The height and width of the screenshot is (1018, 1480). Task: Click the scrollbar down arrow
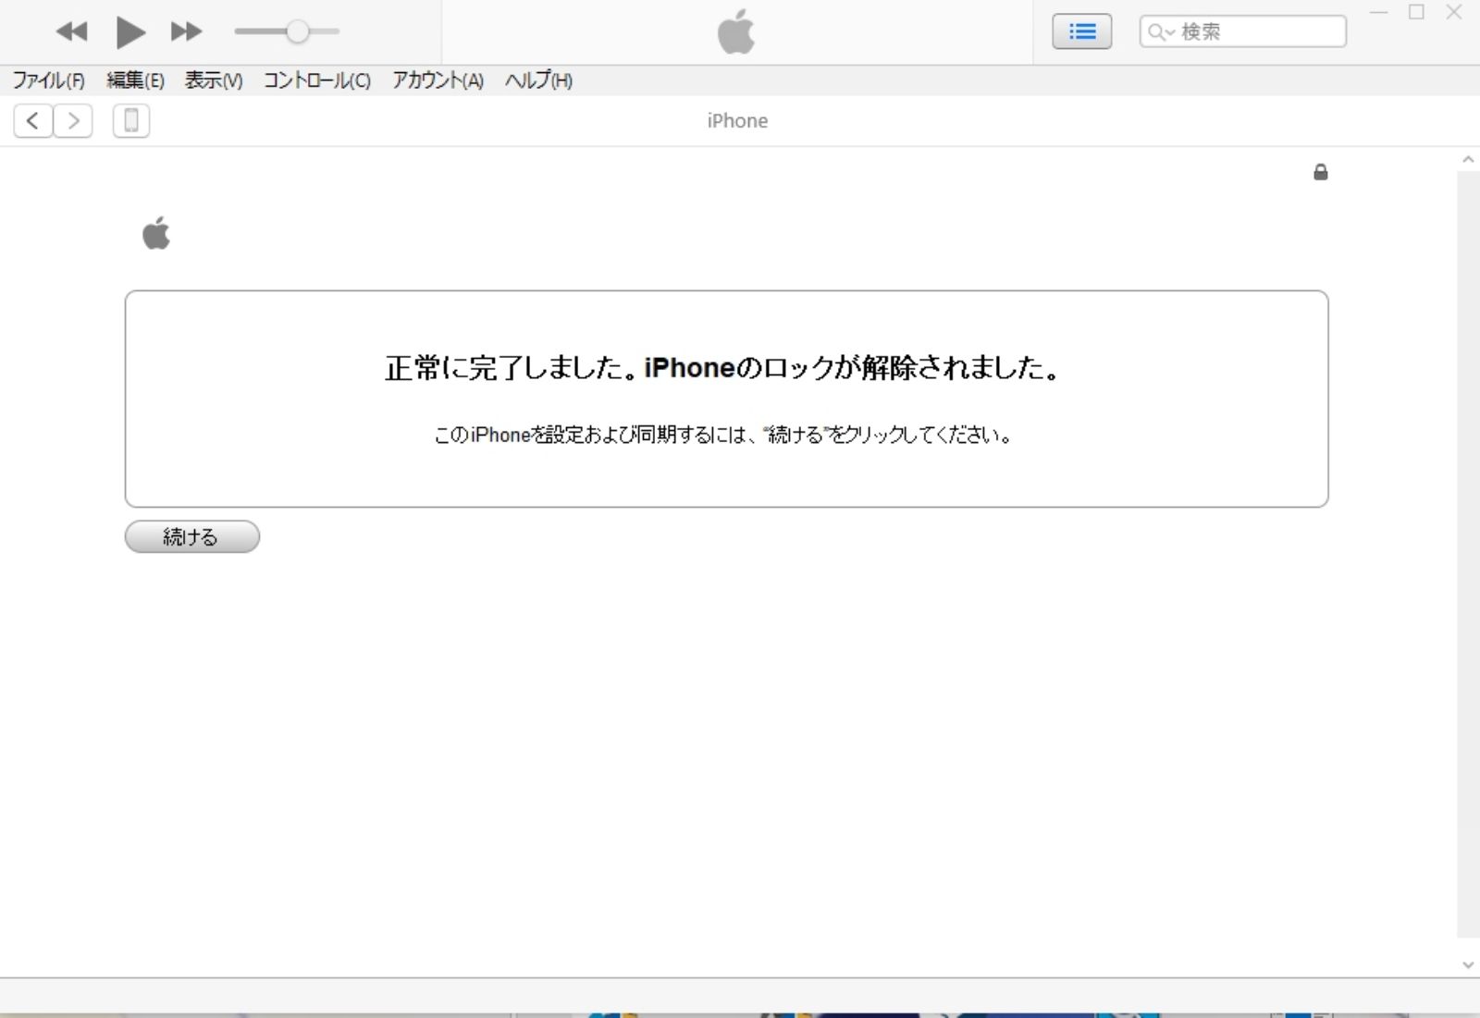point(1468,964)
